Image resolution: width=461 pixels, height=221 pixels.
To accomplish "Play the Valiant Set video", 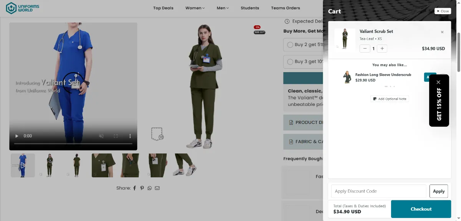I will coord(16,136).
